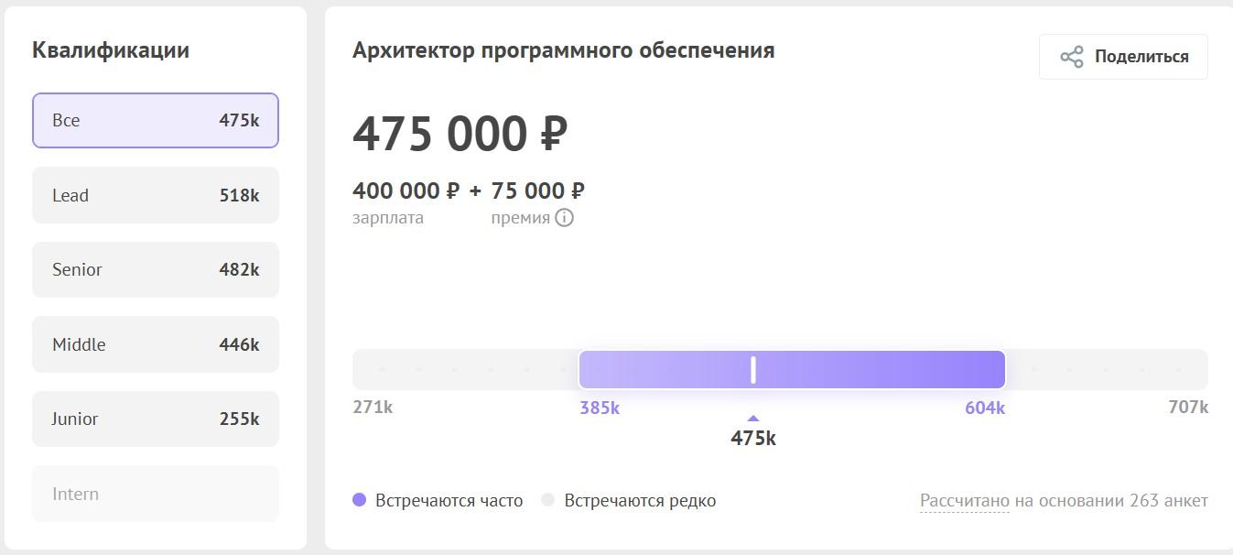Screen dimensions: 1233x555
Task: Click the 475 000 ₽ total salary figure
Action: coord(460,134)
